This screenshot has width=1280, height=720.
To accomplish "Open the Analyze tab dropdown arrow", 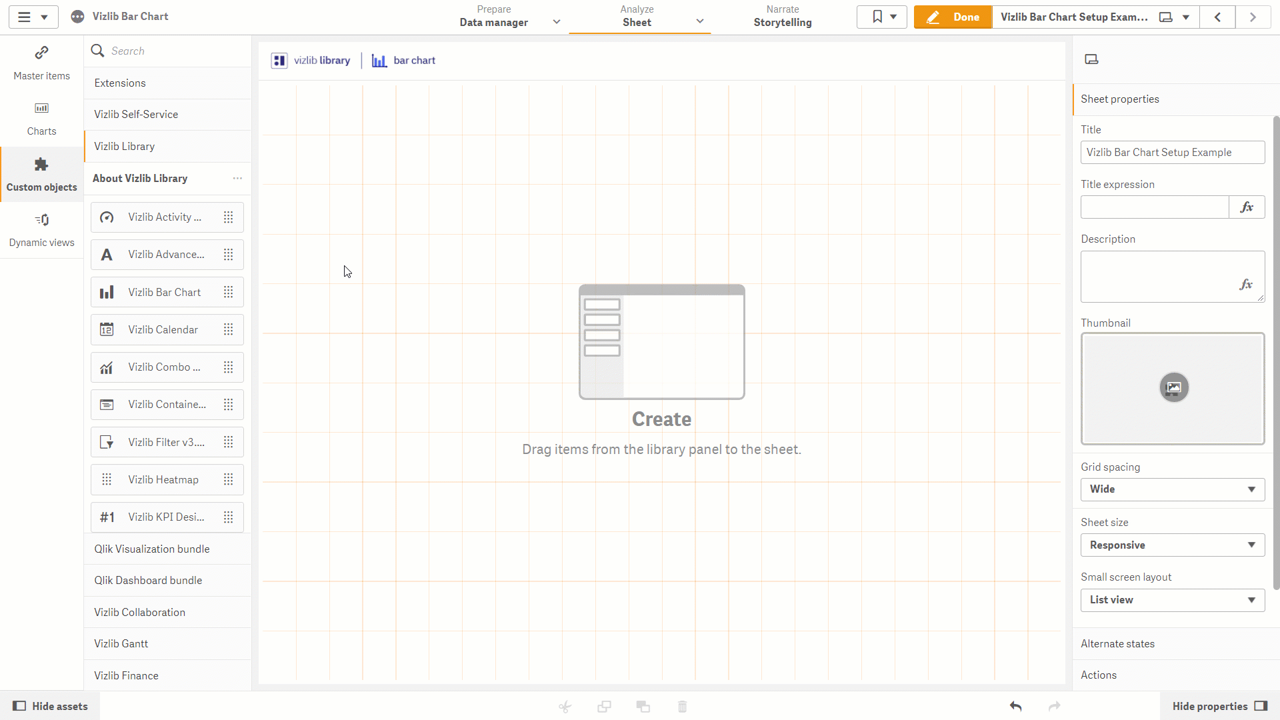I will (x=700, y=21).
